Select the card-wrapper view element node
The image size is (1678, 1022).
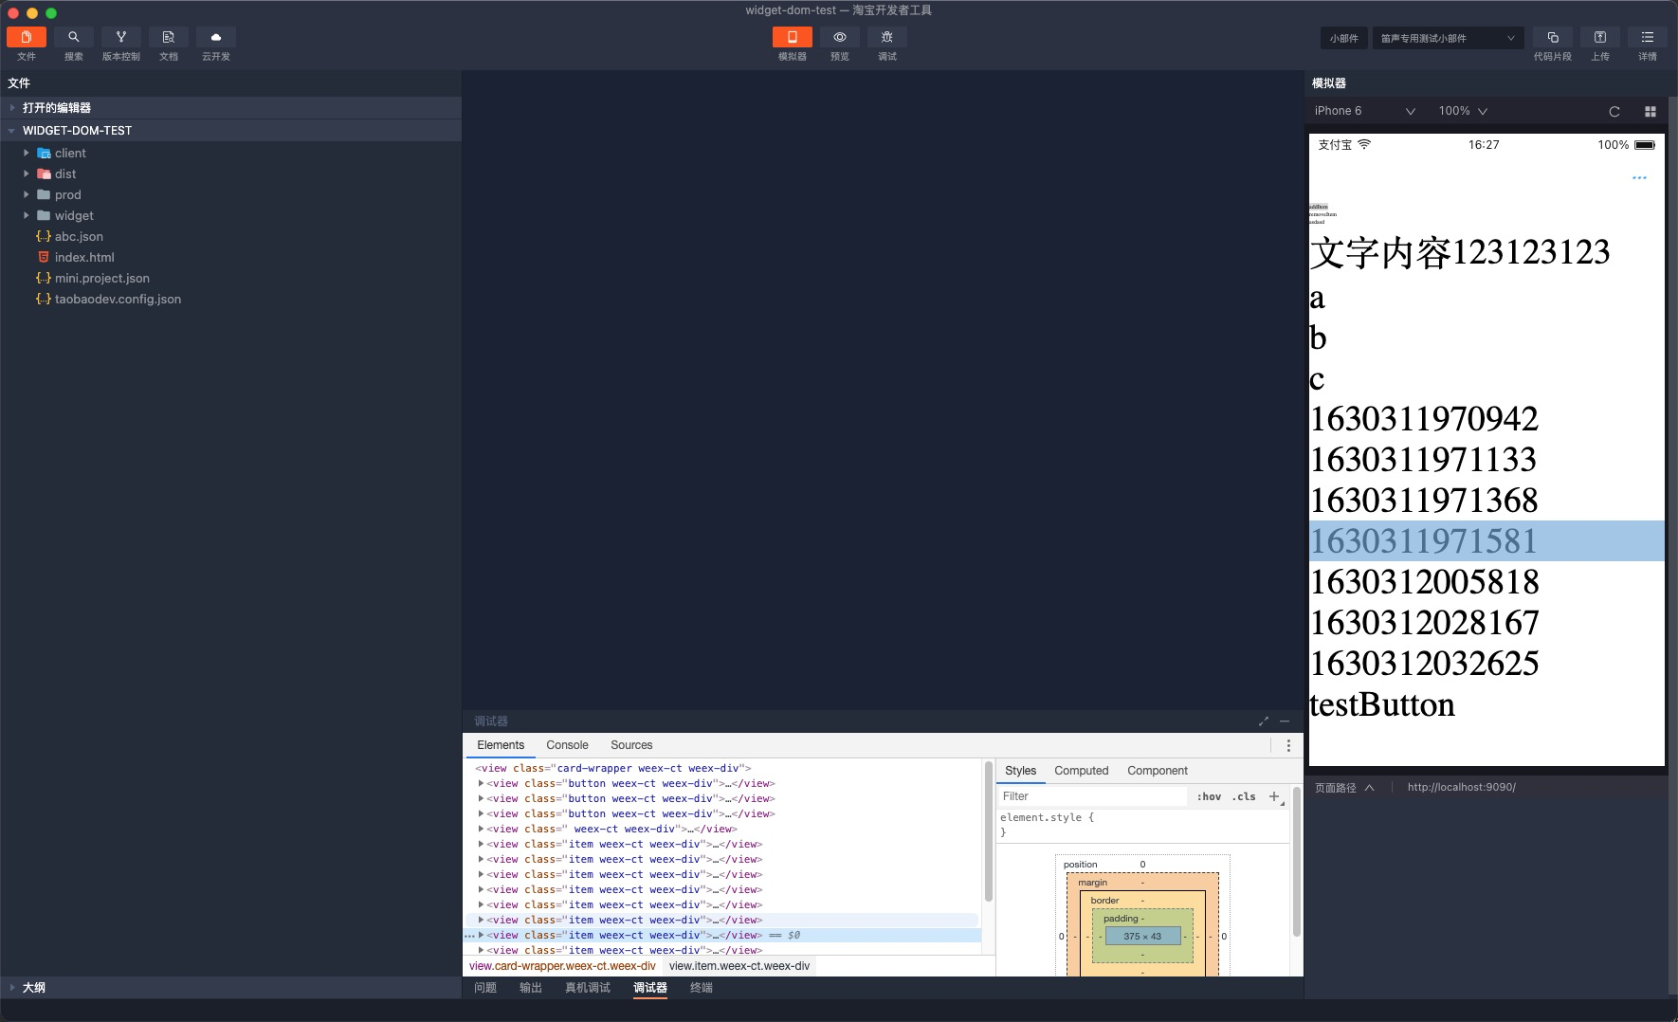(612, 768)
